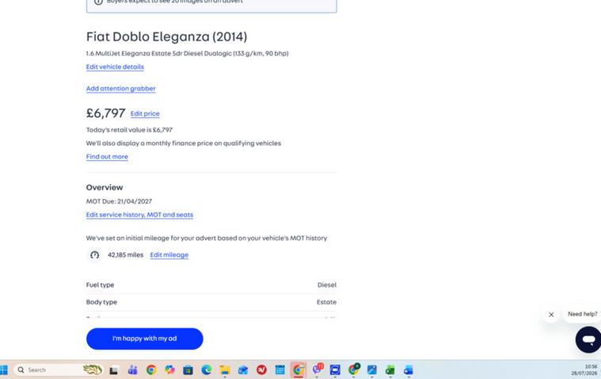Screen dimensions: 601x379
Task: Launch Excel from the taskbar
Action: point(390,369)
